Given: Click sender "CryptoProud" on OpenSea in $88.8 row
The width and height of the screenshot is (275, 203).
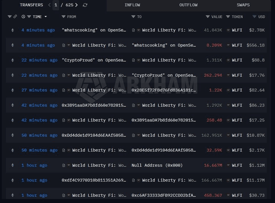Looking at the screenshot, I should [94, 60].
